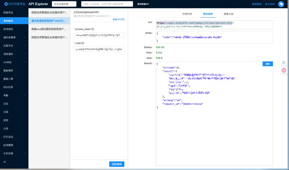Click the access_token input field
The image size is (289, 170).
point(99,35)
